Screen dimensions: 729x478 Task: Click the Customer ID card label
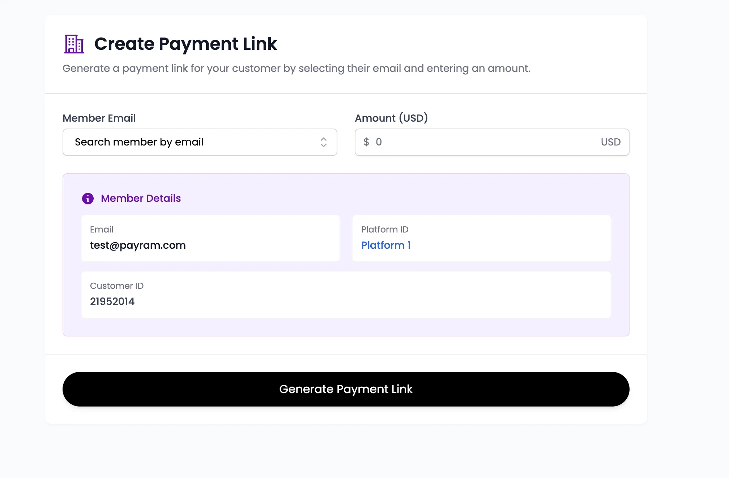coord(116,286)
